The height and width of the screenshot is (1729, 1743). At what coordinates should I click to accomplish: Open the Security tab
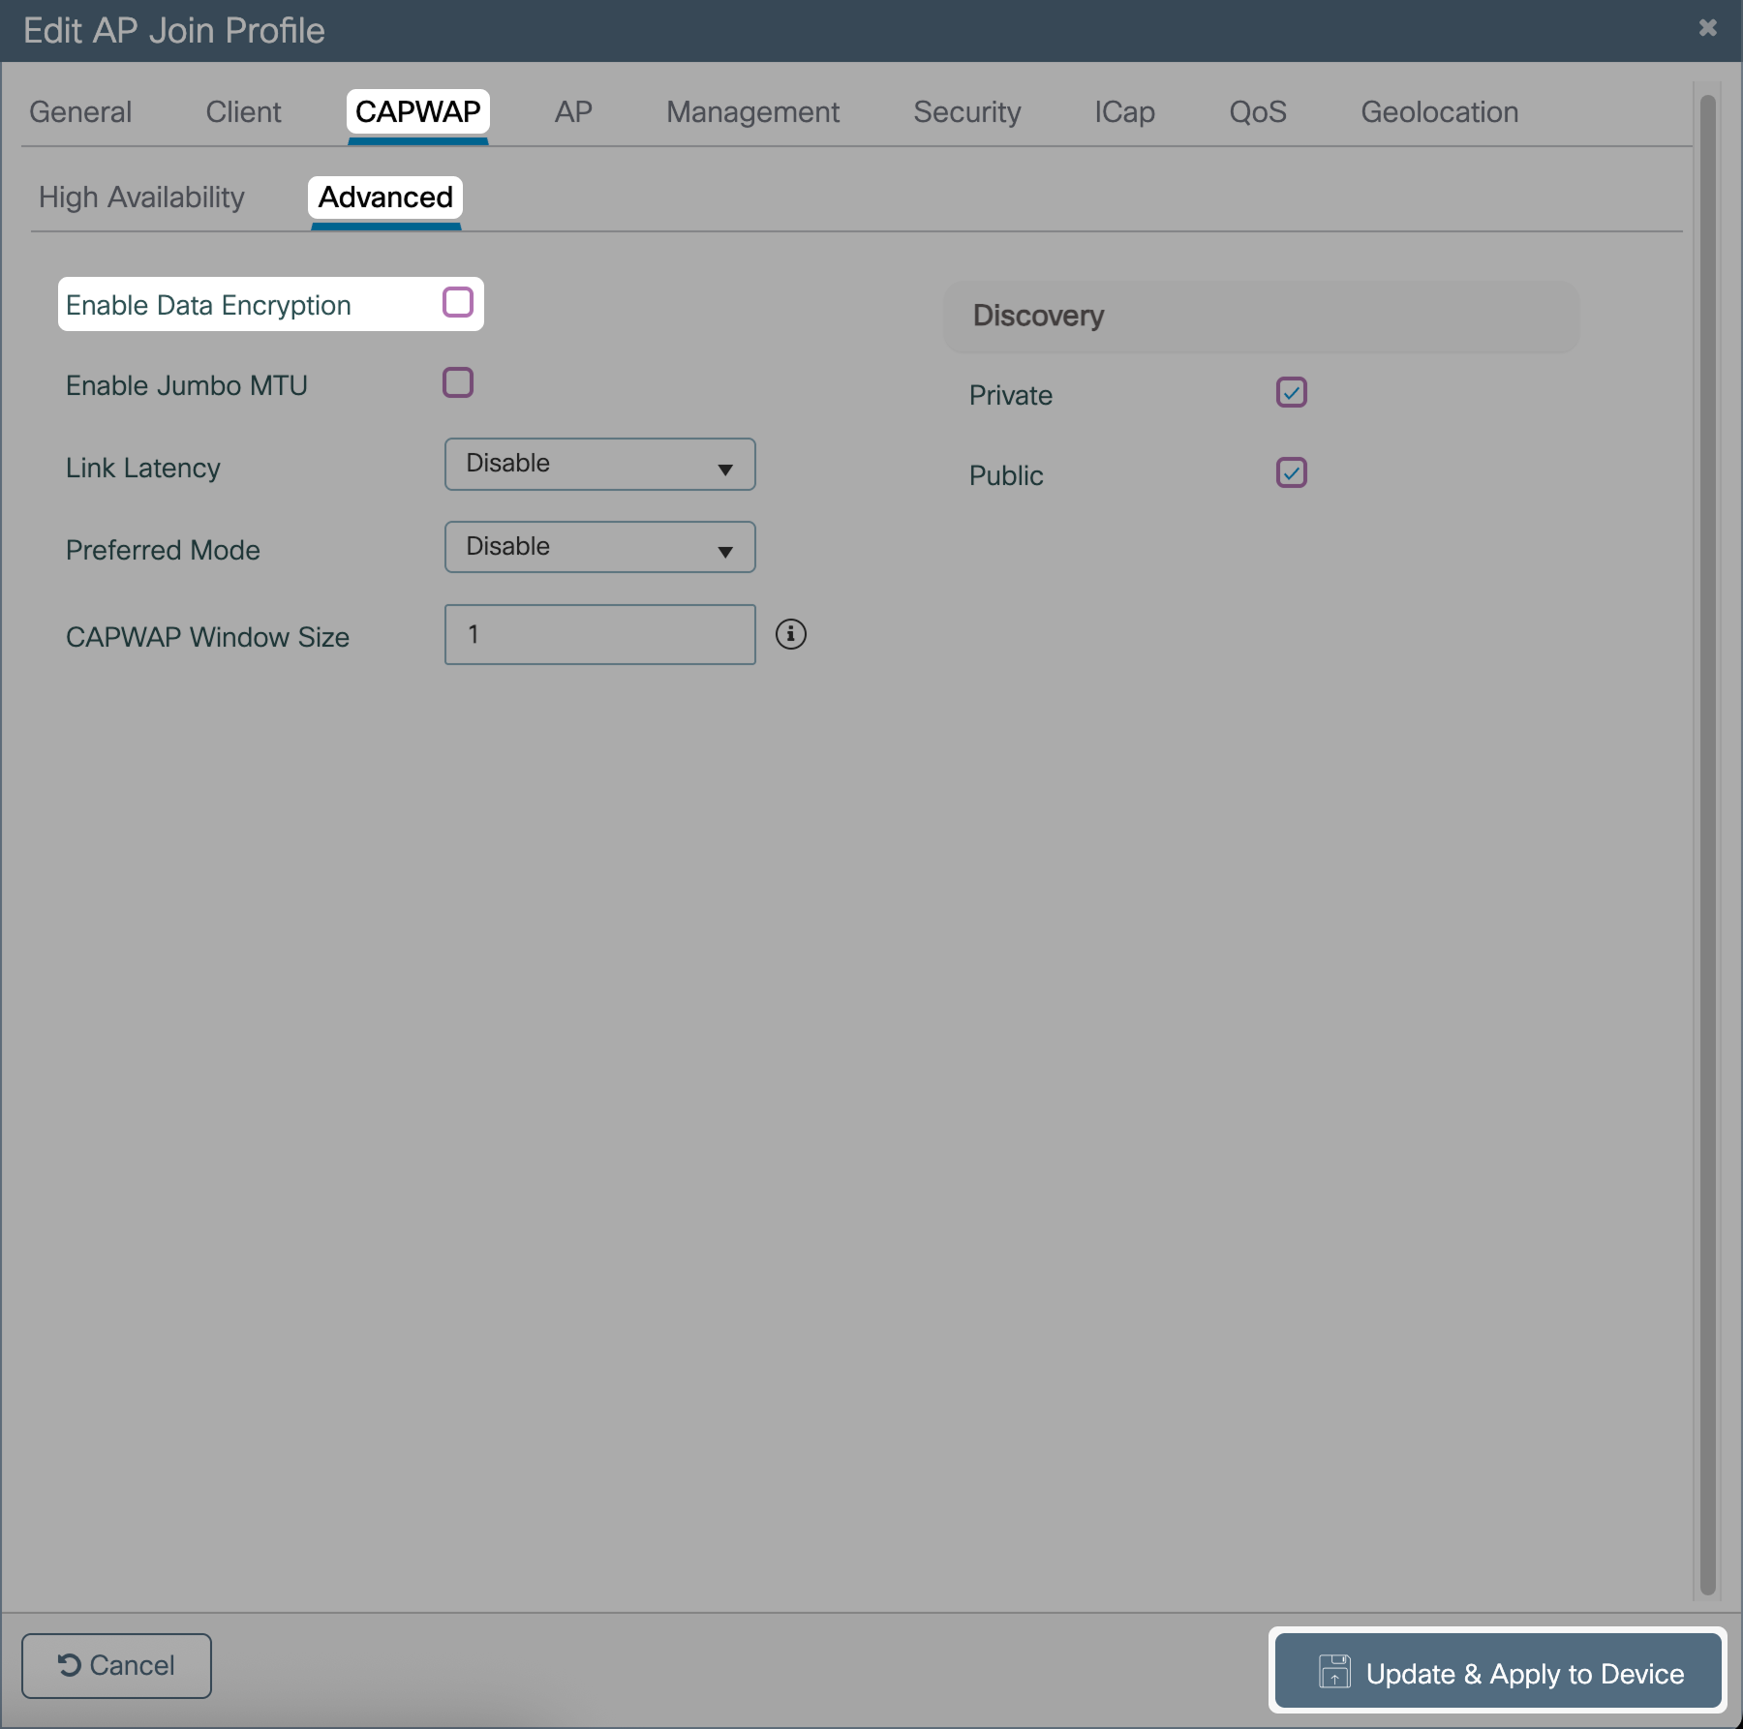[x=966, y=112]
